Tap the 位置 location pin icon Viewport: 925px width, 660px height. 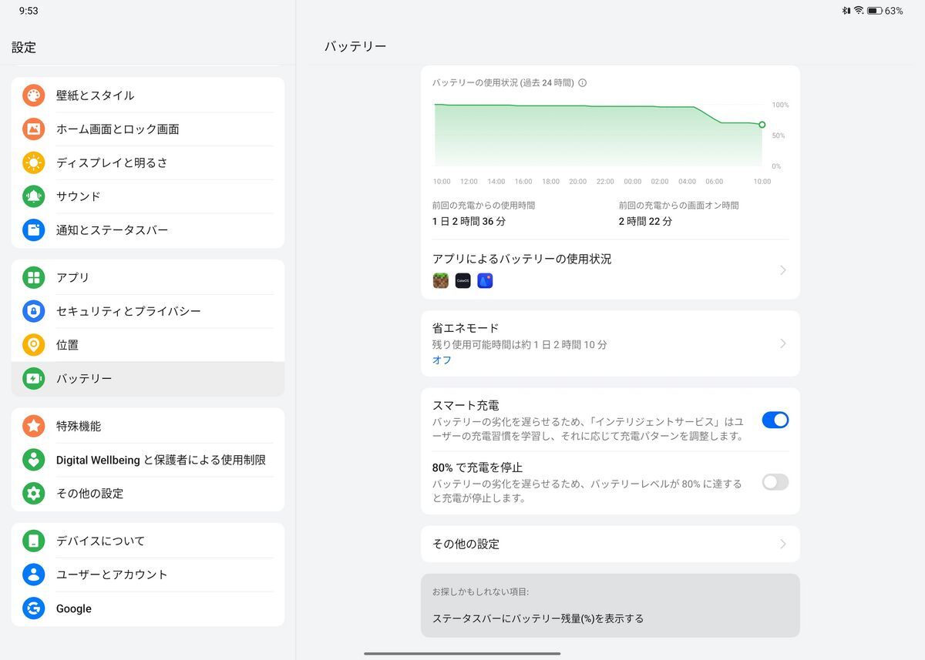[x=34, y=345]
